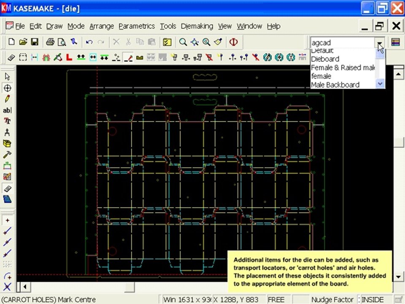Save the die with the floppy icon

pyautogui.click(x=35, y=42)
